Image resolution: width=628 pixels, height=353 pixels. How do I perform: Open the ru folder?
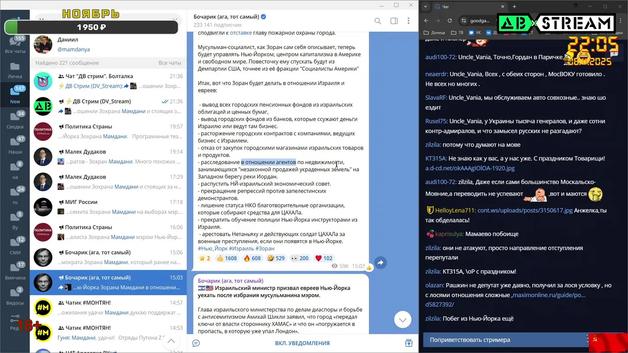click(x=15, y=196)
